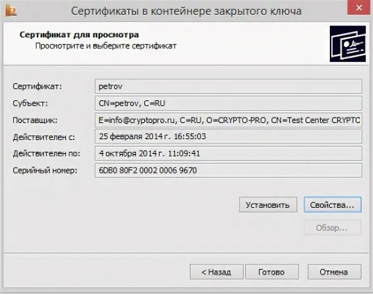Click the CryptoPro app icon in title bar

pyautogui.click(x=11, y=11)
